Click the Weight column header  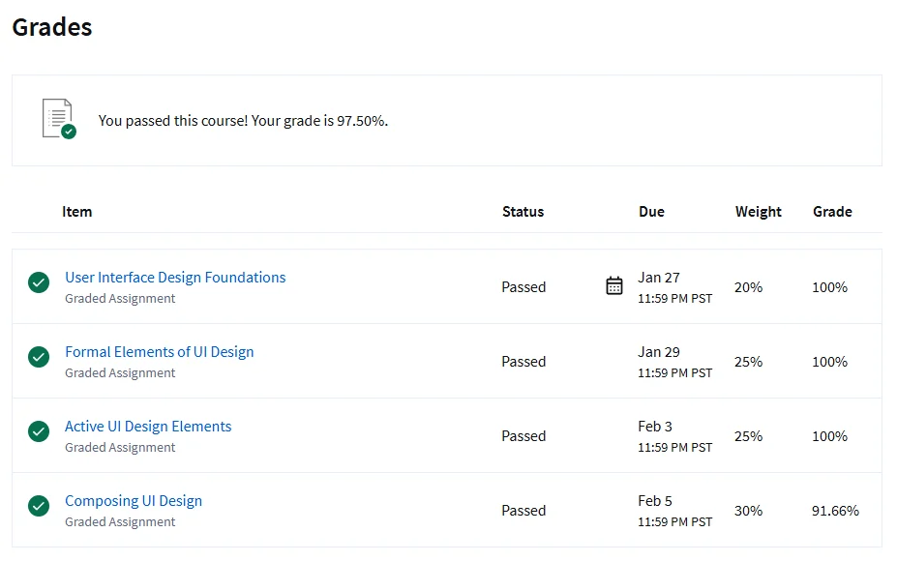758,212
